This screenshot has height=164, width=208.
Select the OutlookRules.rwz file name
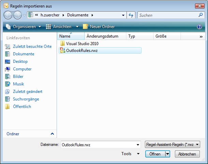point(82,51)
